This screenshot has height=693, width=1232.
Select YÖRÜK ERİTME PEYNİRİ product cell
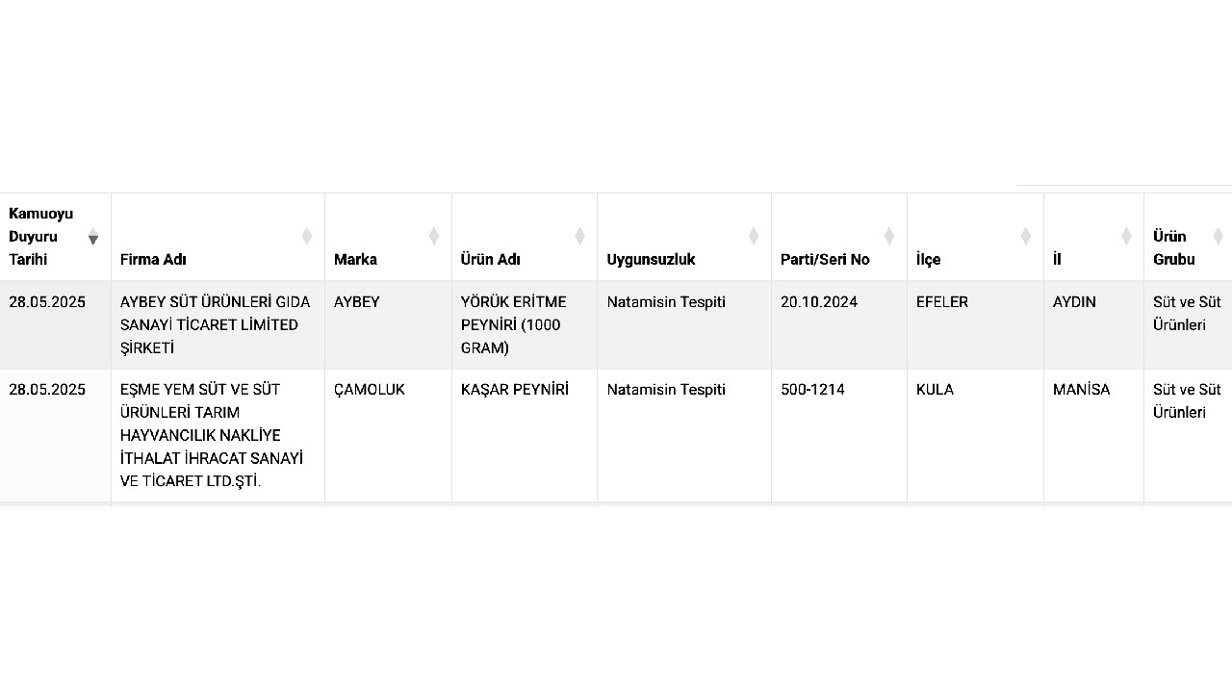click(x=525, y=325)
